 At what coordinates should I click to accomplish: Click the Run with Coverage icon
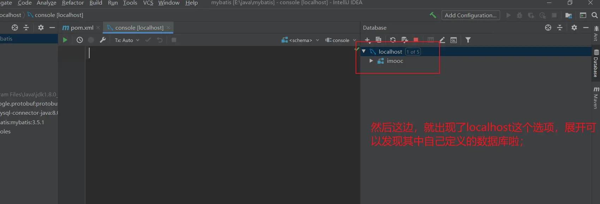[531, 15]
